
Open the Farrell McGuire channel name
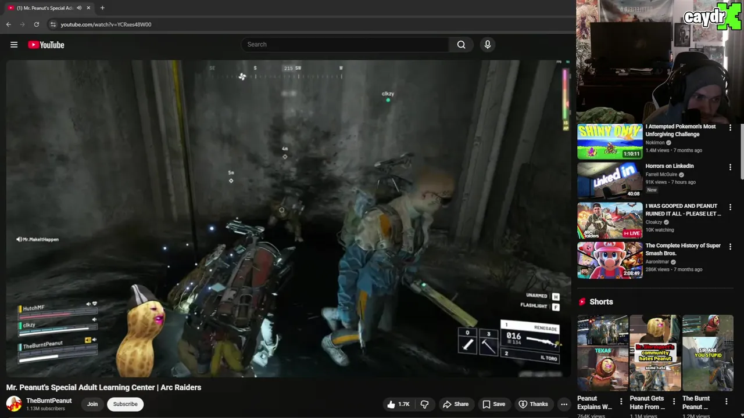tap(661, 174)
